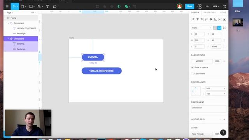Image resolution: width=249 pixels, height=140 pixels.
Task: Select the Frame tool
Action: [23, 6]
